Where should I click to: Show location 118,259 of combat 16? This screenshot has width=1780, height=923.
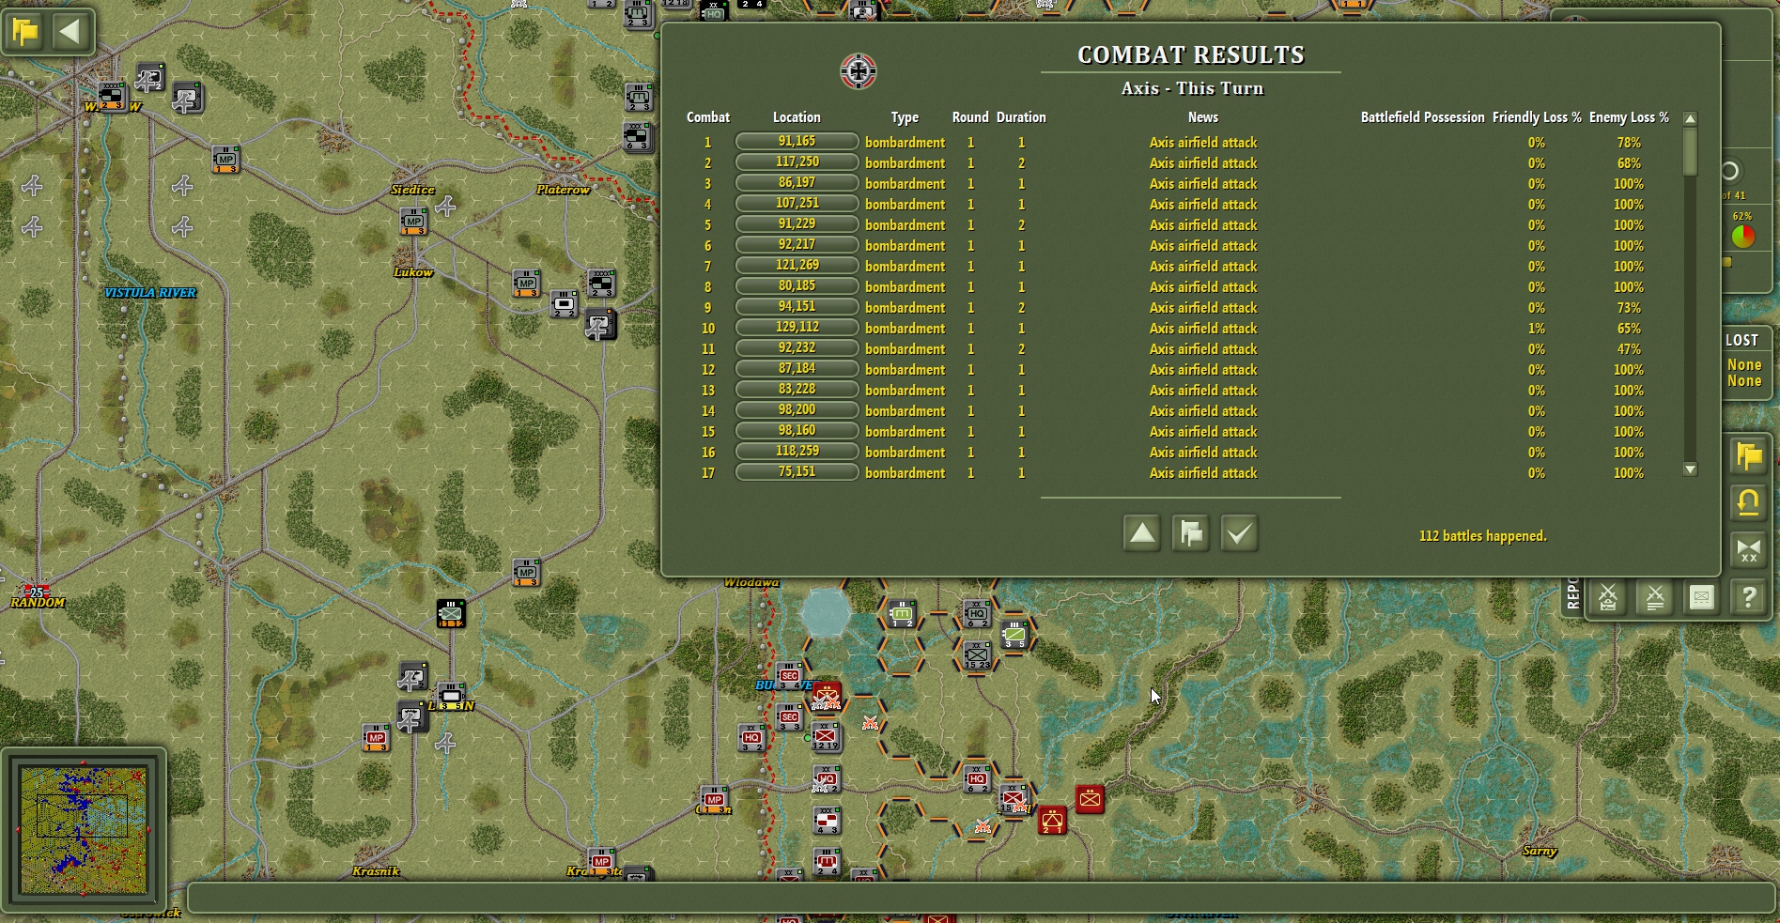[x=797, y=452]
